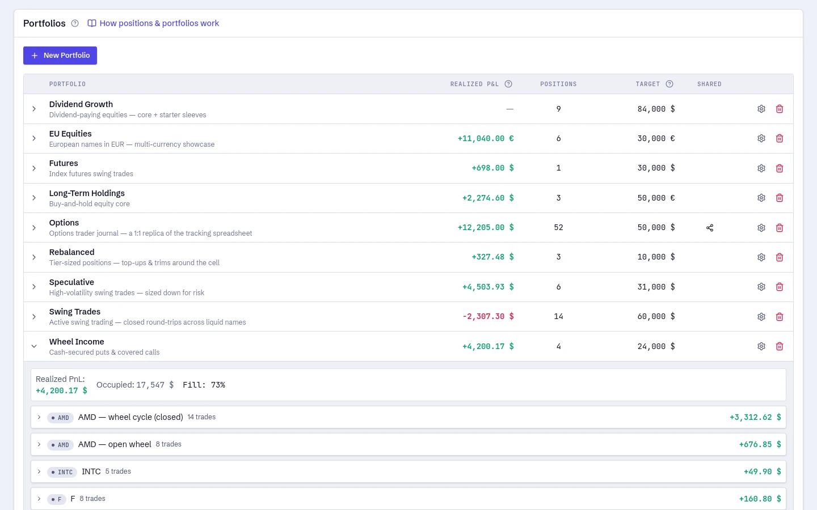Open settings for Dividend Growth portfolio
Image resolution: width=817 pixels, height=510 pixels.
coord(761,109)
